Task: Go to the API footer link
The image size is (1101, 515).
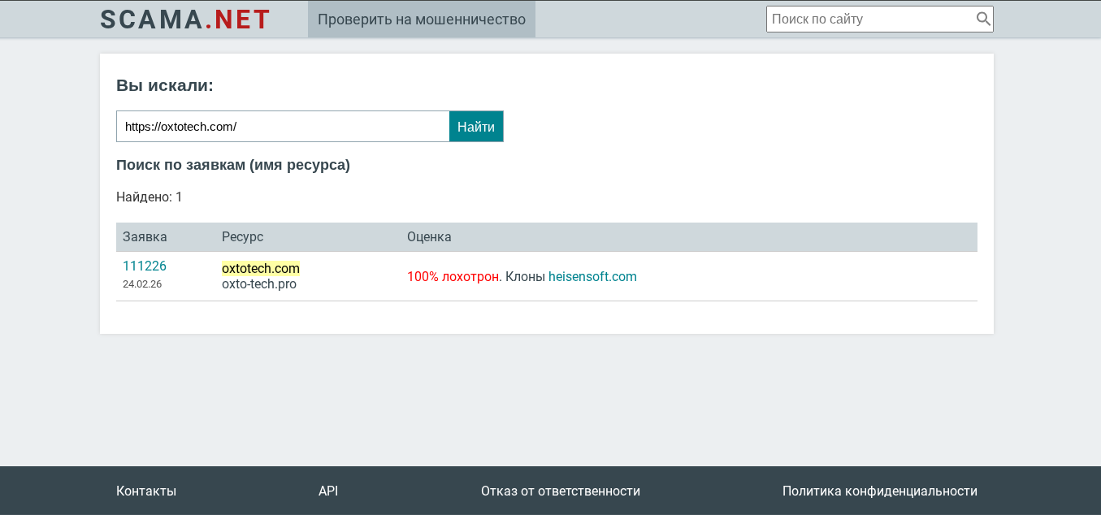Action: [x=328, y=491]
